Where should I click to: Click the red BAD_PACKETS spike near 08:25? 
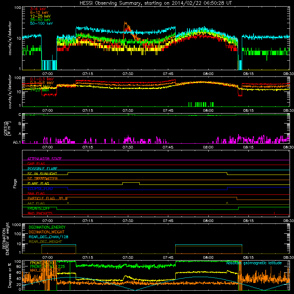[274, 213]
